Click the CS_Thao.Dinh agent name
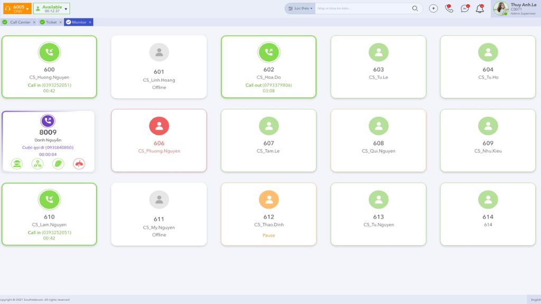This screenshot has width=541, height=304. pyautogui.click(x=269, y=225)
